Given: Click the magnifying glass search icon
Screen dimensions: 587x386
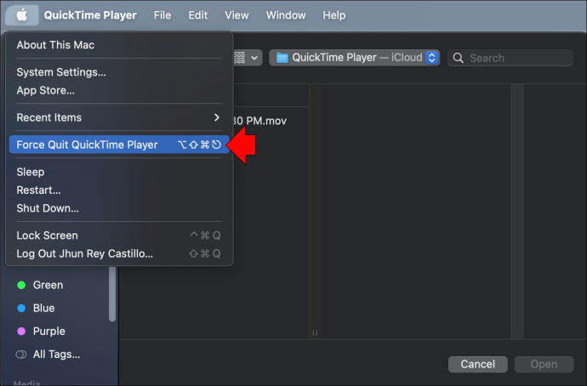Looking at the screenshot, I should point(459,58).
